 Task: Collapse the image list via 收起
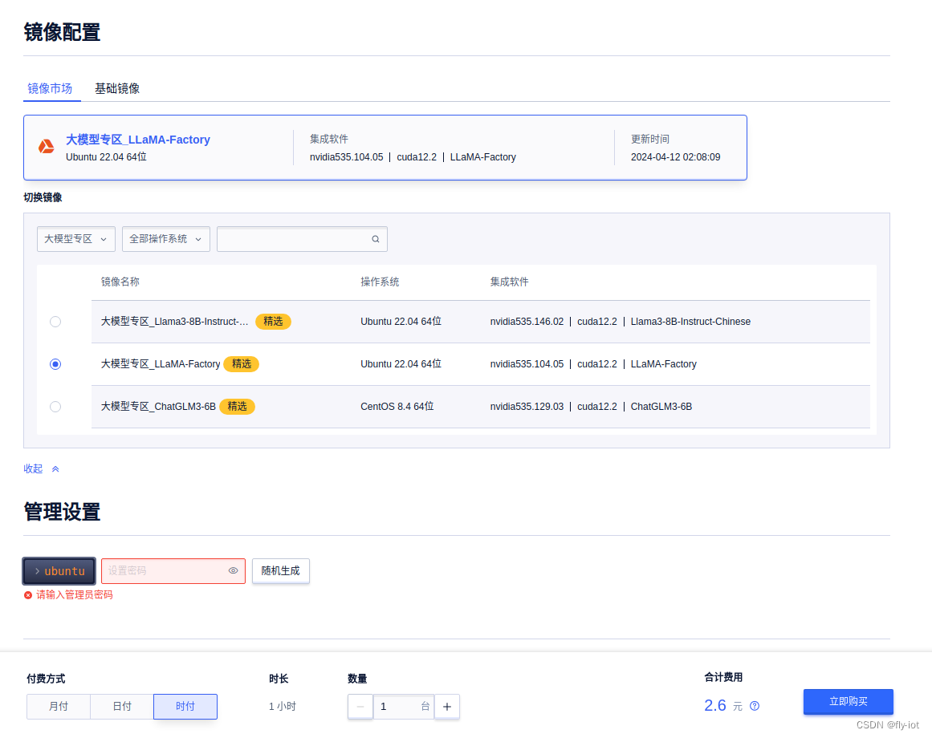[35, 468]
